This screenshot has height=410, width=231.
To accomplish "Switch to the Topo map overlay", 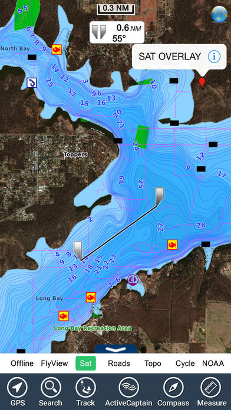I will point(153,363).
